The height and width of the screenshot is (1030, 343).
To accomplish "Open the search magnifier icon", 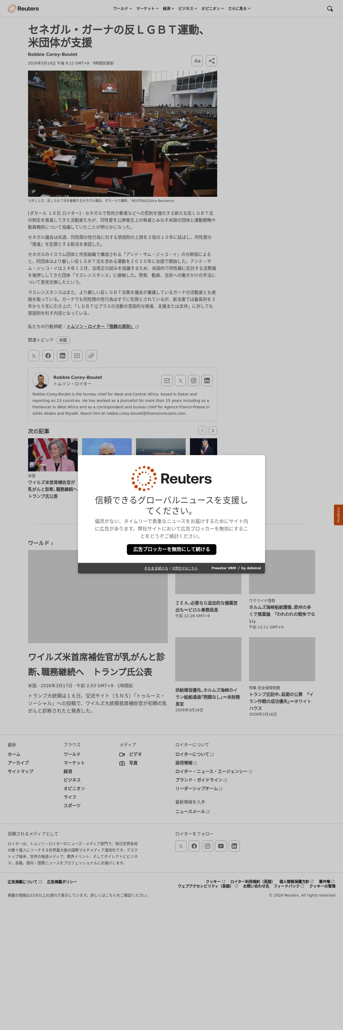I will tap(330, 8).
